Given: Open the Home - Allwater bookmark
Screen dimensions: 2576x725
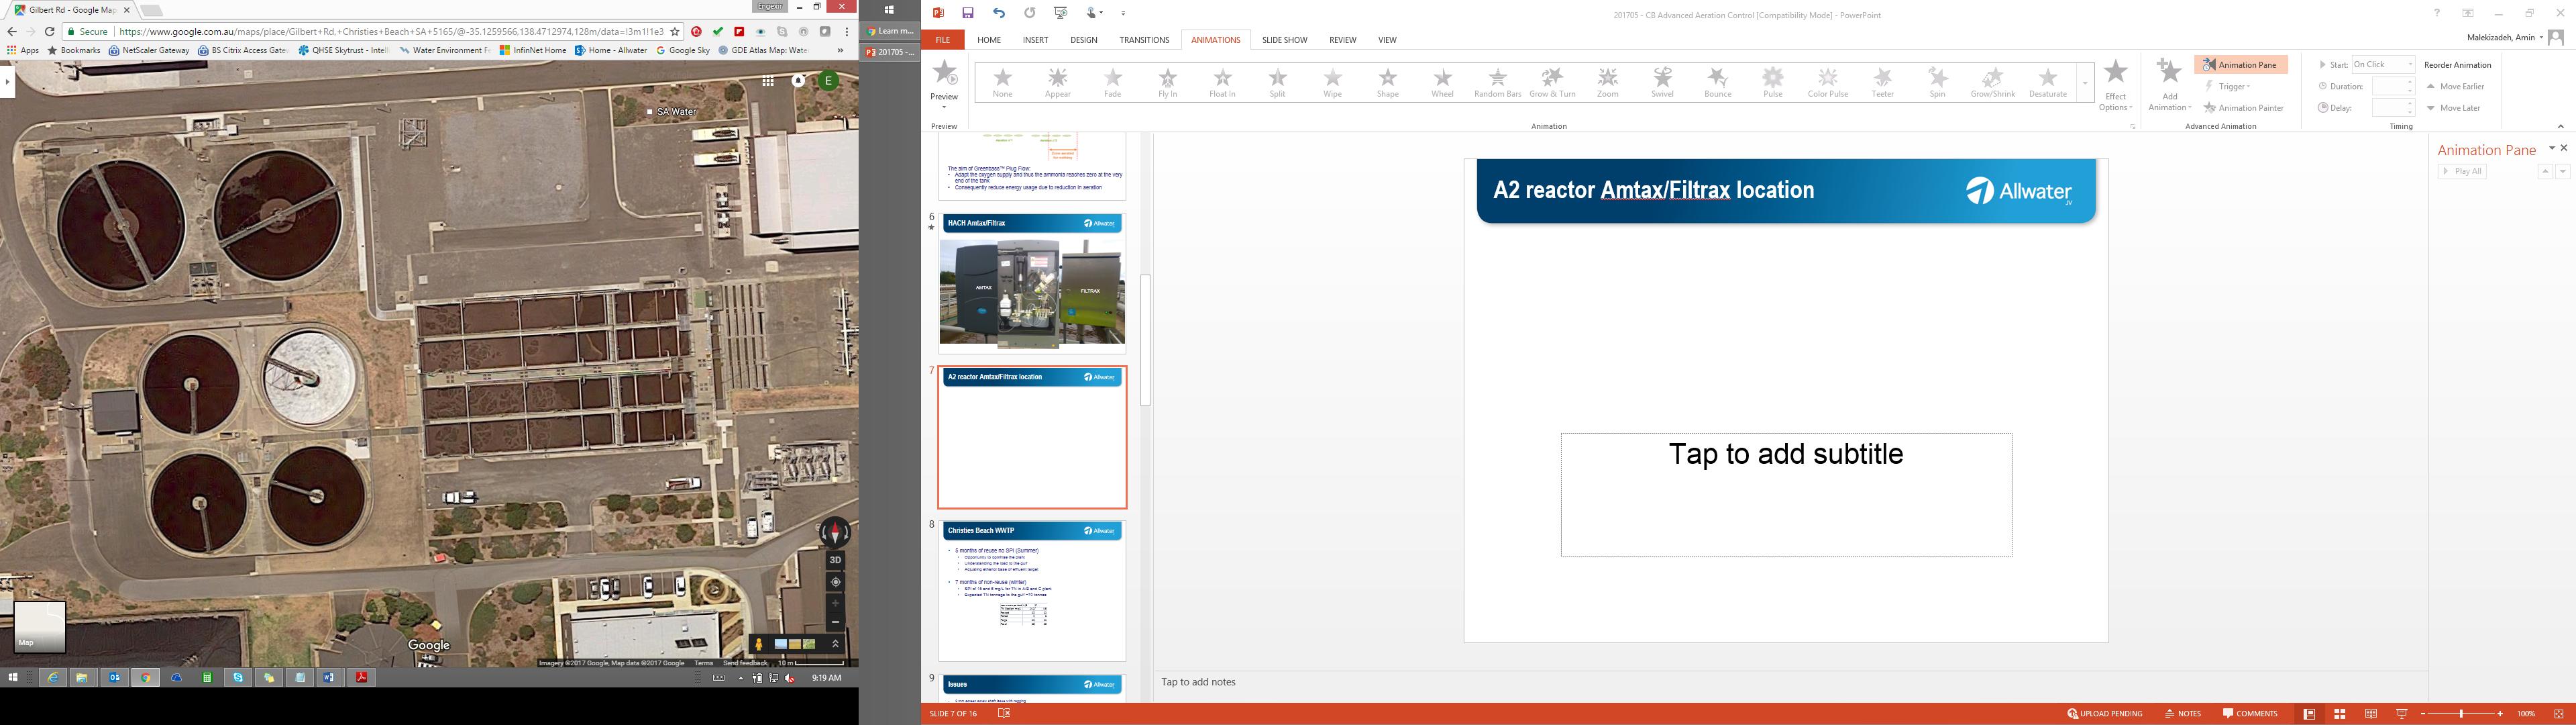Looking at the screenshot, I should pyautogui.click(x=611, y=50).
